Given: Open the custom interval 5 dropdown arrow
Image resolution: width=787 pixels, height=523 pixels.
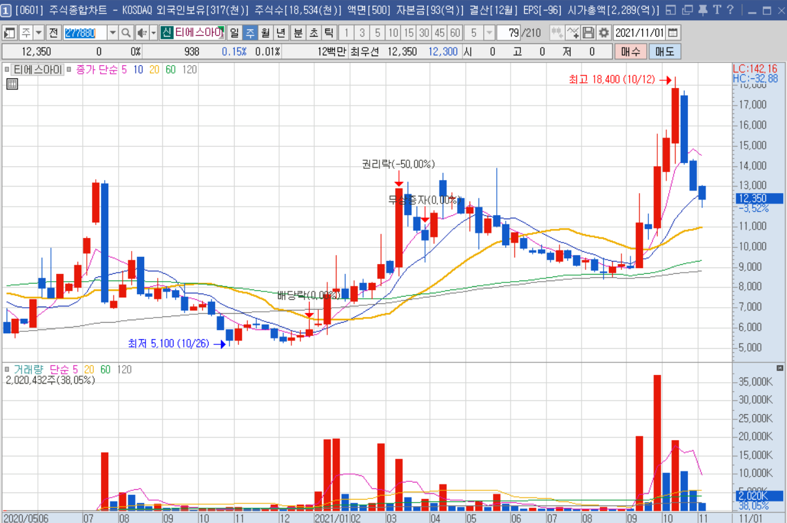Looking at the screenshot, I should coord(489,33).
